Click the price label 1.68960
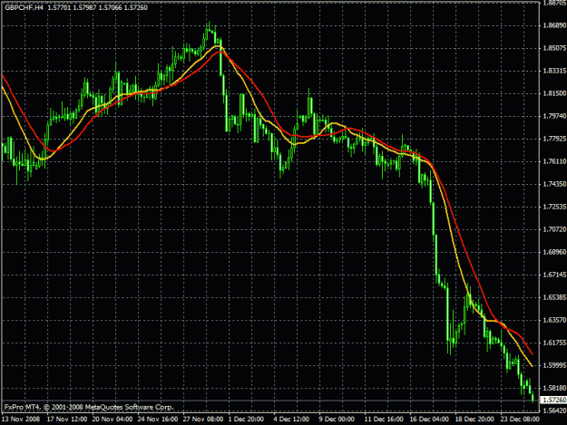Image resolution: width=567 pixels, height=425 pixels. click(554, 252)
